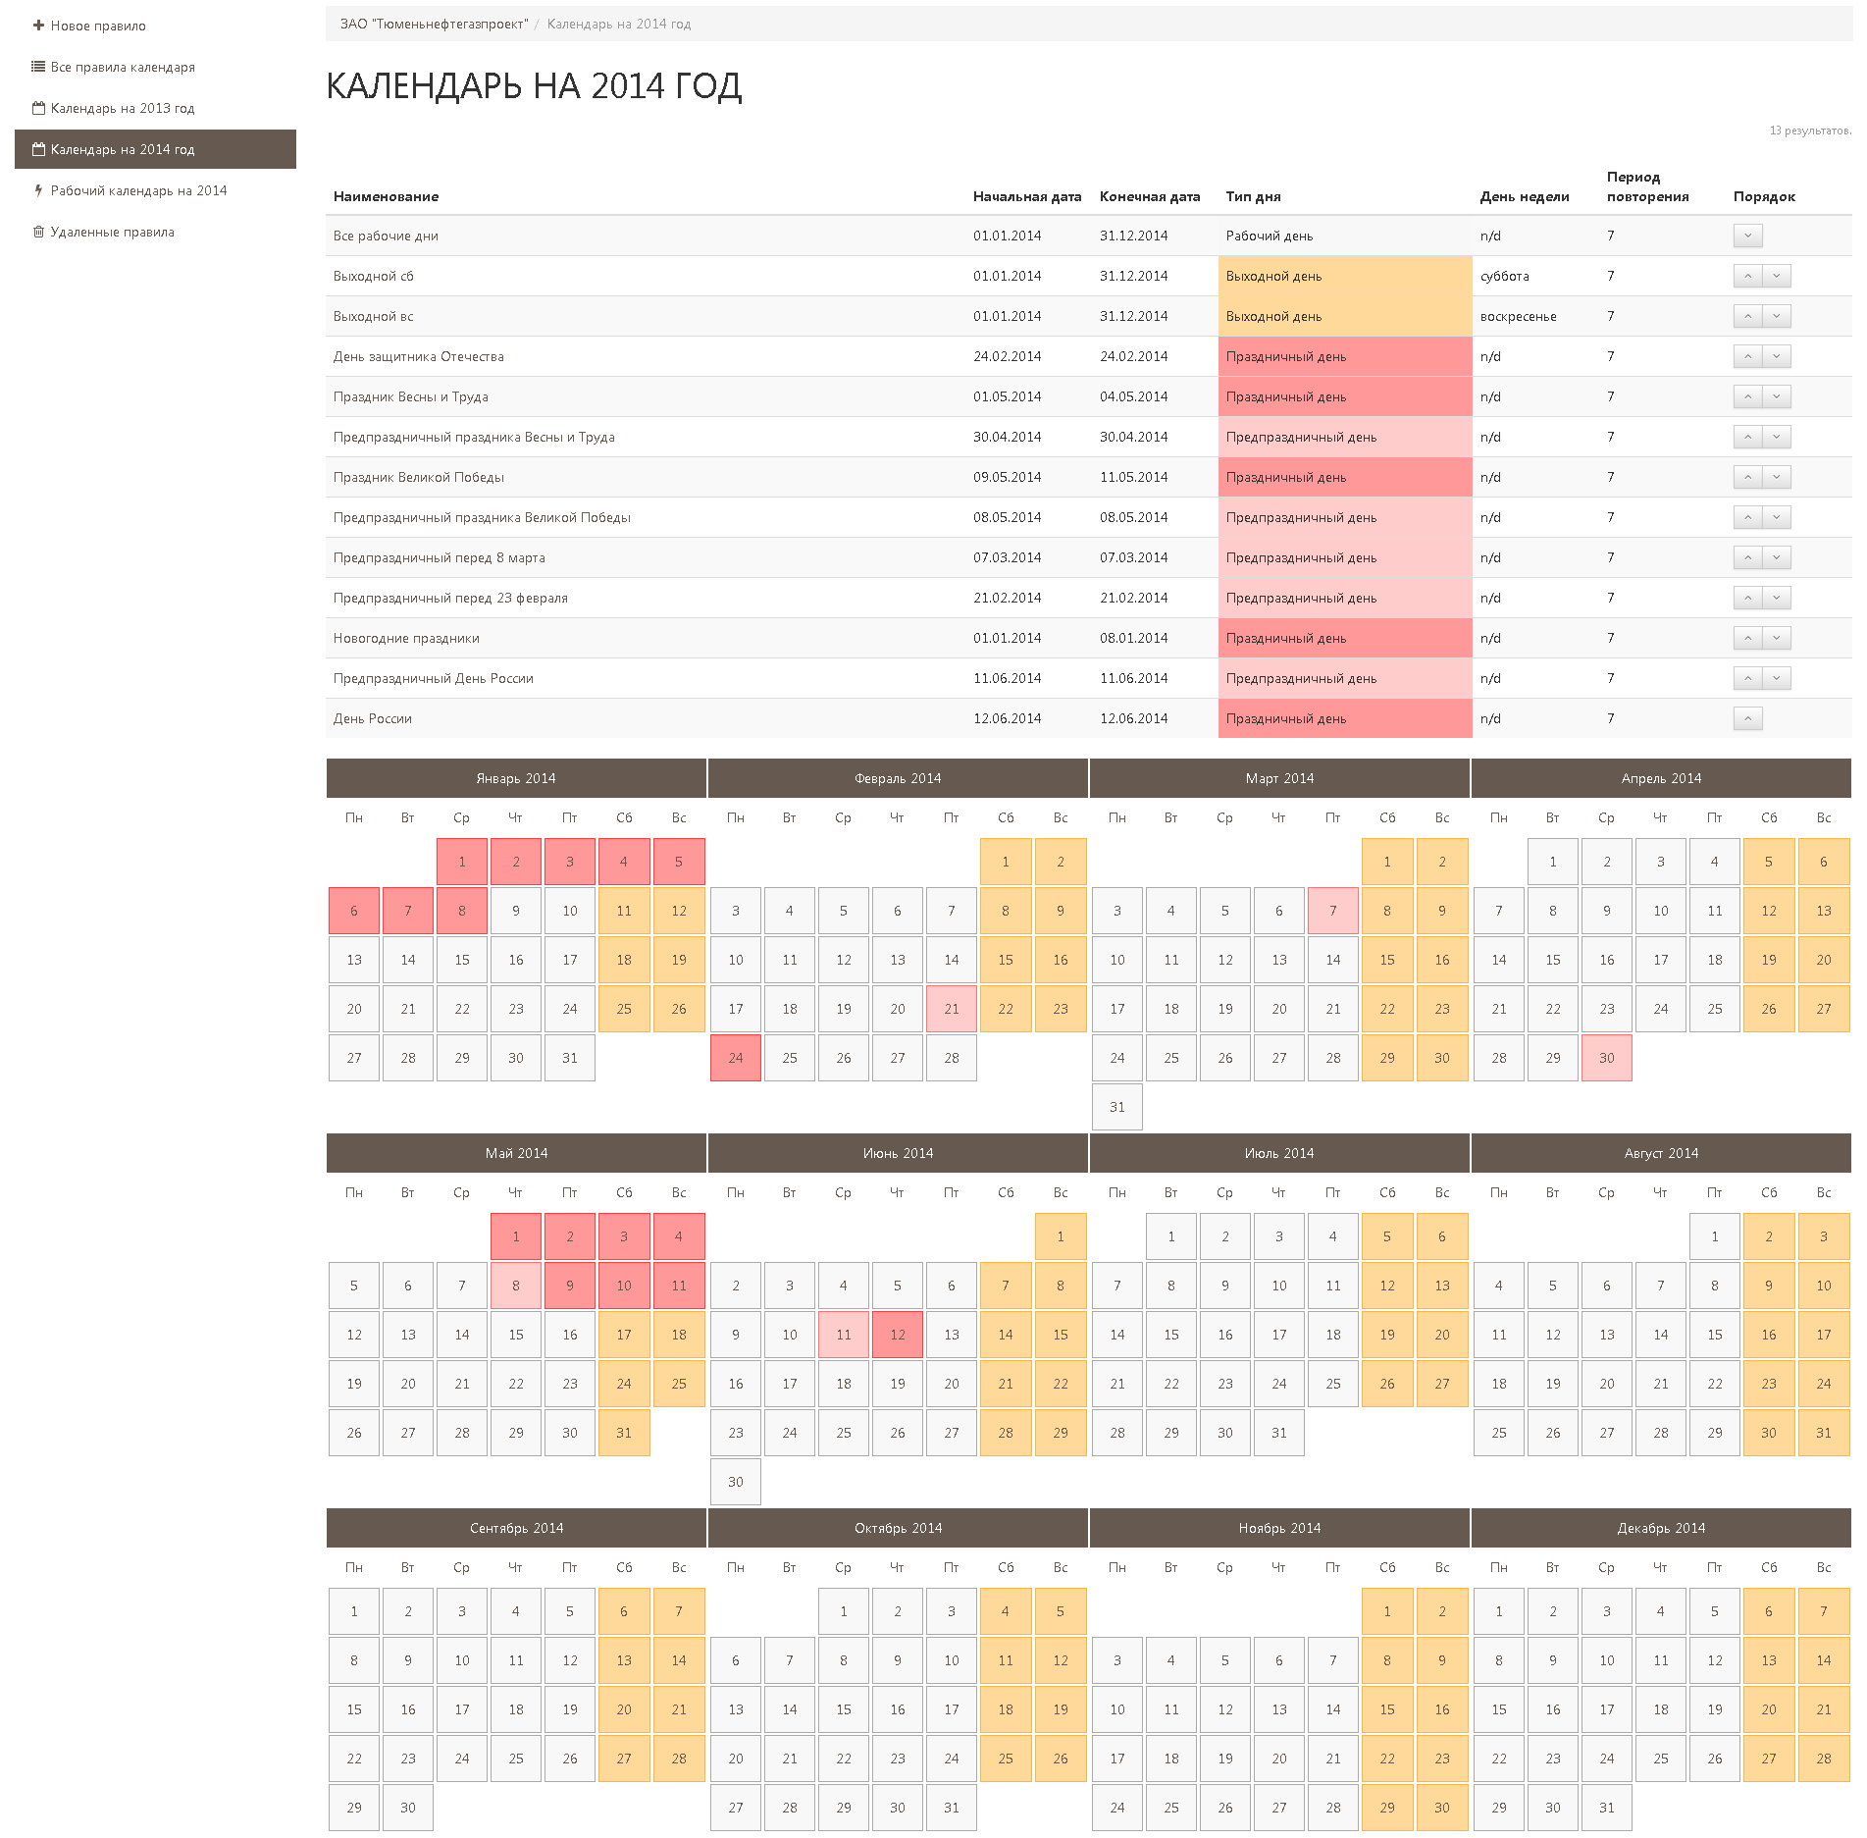Select December 31 in Декабрь 2014
The width and height of the screenshot is (1867, 1838).
[x=1607, y=1808]
